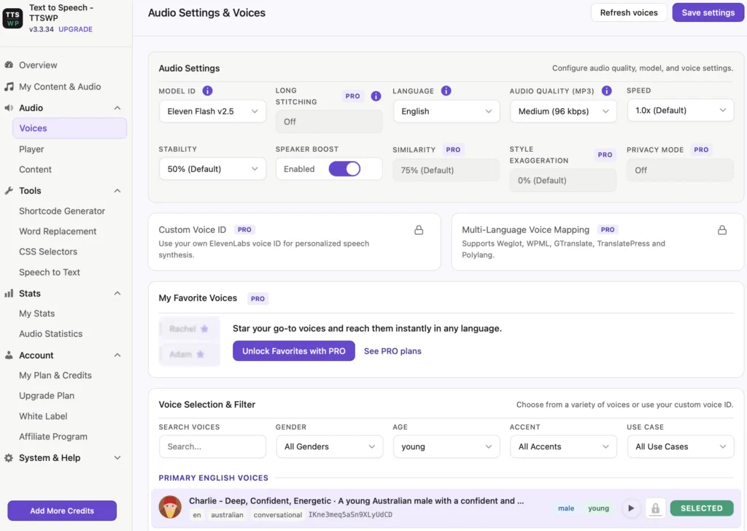Viewport: 747px width, 531px height.
Task: Open the Use Case filter dropdown
Action: pyautogui.click(x=681, y=446)
